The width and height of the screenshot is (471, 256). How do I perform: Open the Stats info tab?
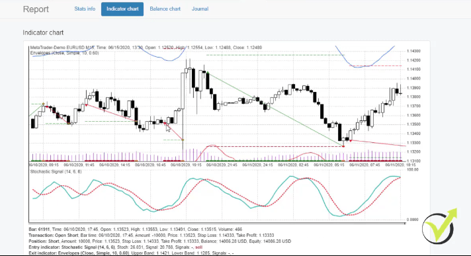tap(85, 9)
